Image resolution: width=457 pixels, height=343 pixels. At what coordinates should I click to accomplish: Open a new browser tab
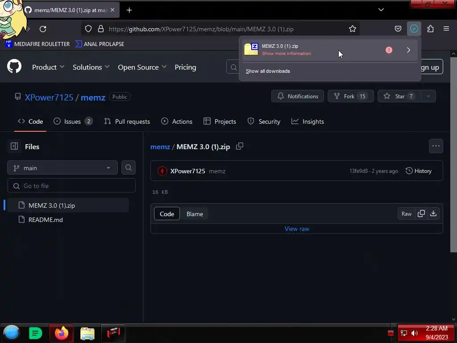[129, 10]
